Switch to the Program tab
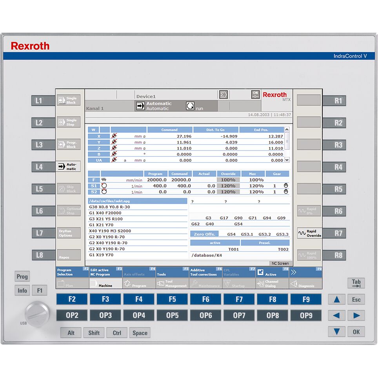The height and width of the screenshot is (378, 378). (x=139, y=284)
